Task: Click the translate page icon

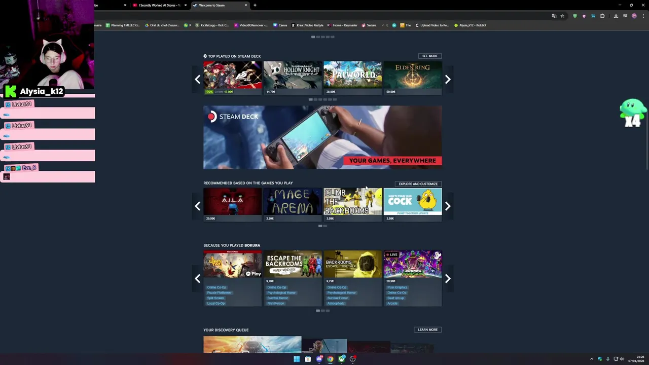Action: (554, 16)
